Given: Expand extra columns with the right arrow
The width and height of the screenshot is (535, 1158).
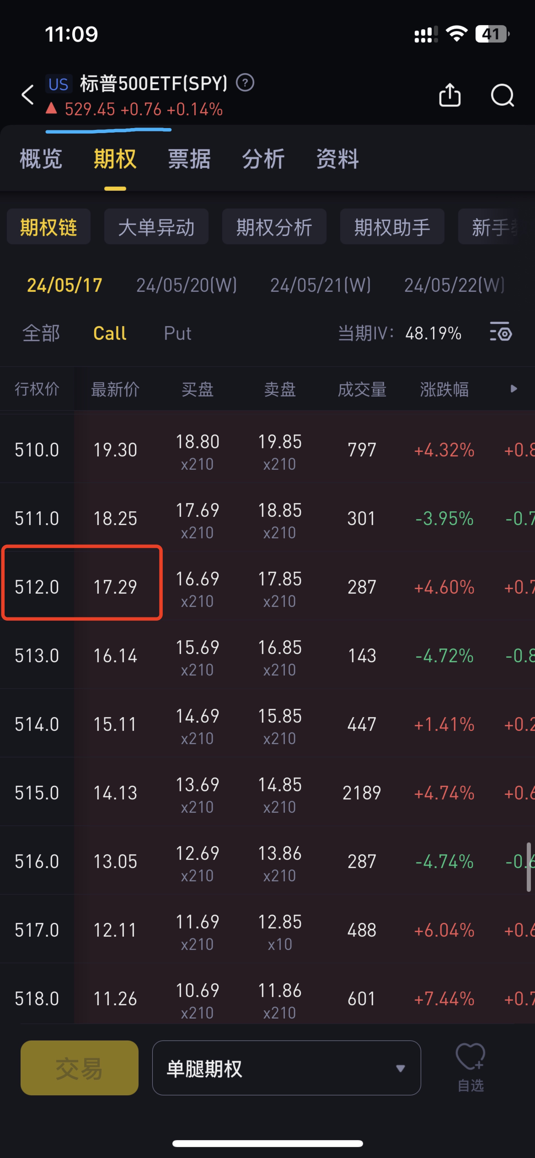Looking at the screenshot, I should click(x=514, y=389).
